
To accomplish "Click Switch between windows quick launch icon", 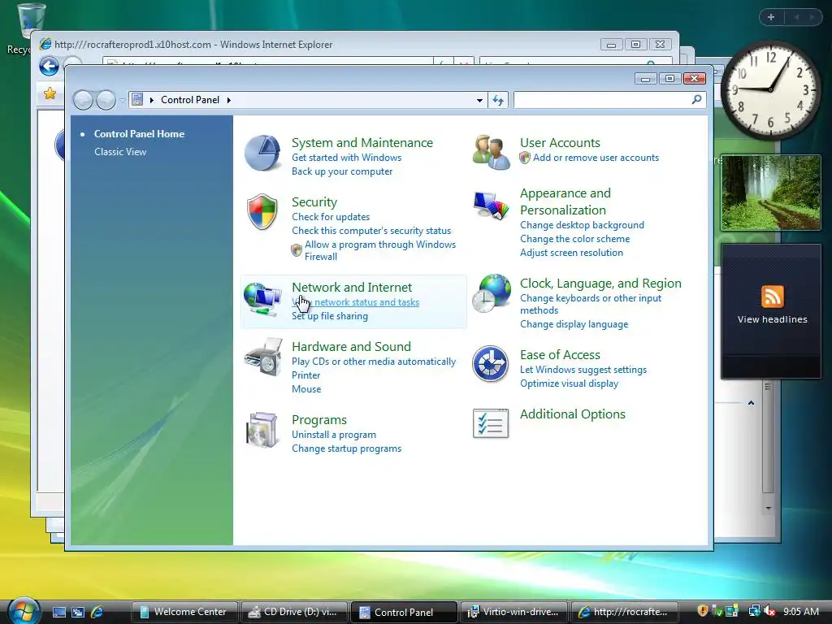I will (x=78, y=612).
